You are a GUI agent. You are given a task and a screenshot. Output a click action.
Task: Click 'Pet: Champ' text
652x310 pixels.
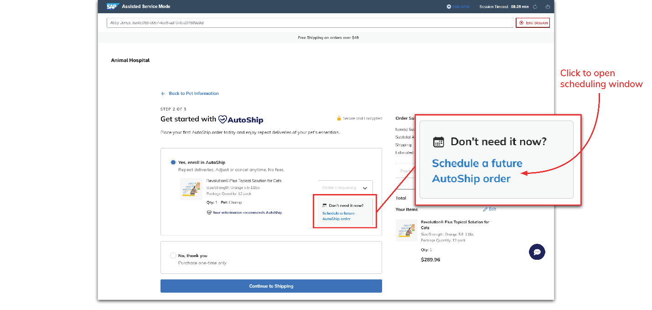point(231,202)
